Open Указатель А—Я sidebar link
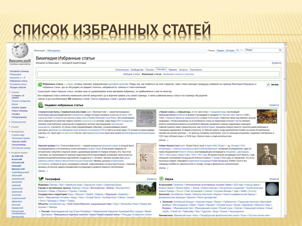The width and height of the screenshot is (302, 226). (17, 78)
